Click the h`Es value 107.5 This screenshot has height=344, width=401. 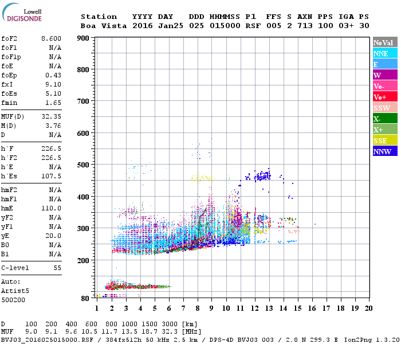click(51, 176)
